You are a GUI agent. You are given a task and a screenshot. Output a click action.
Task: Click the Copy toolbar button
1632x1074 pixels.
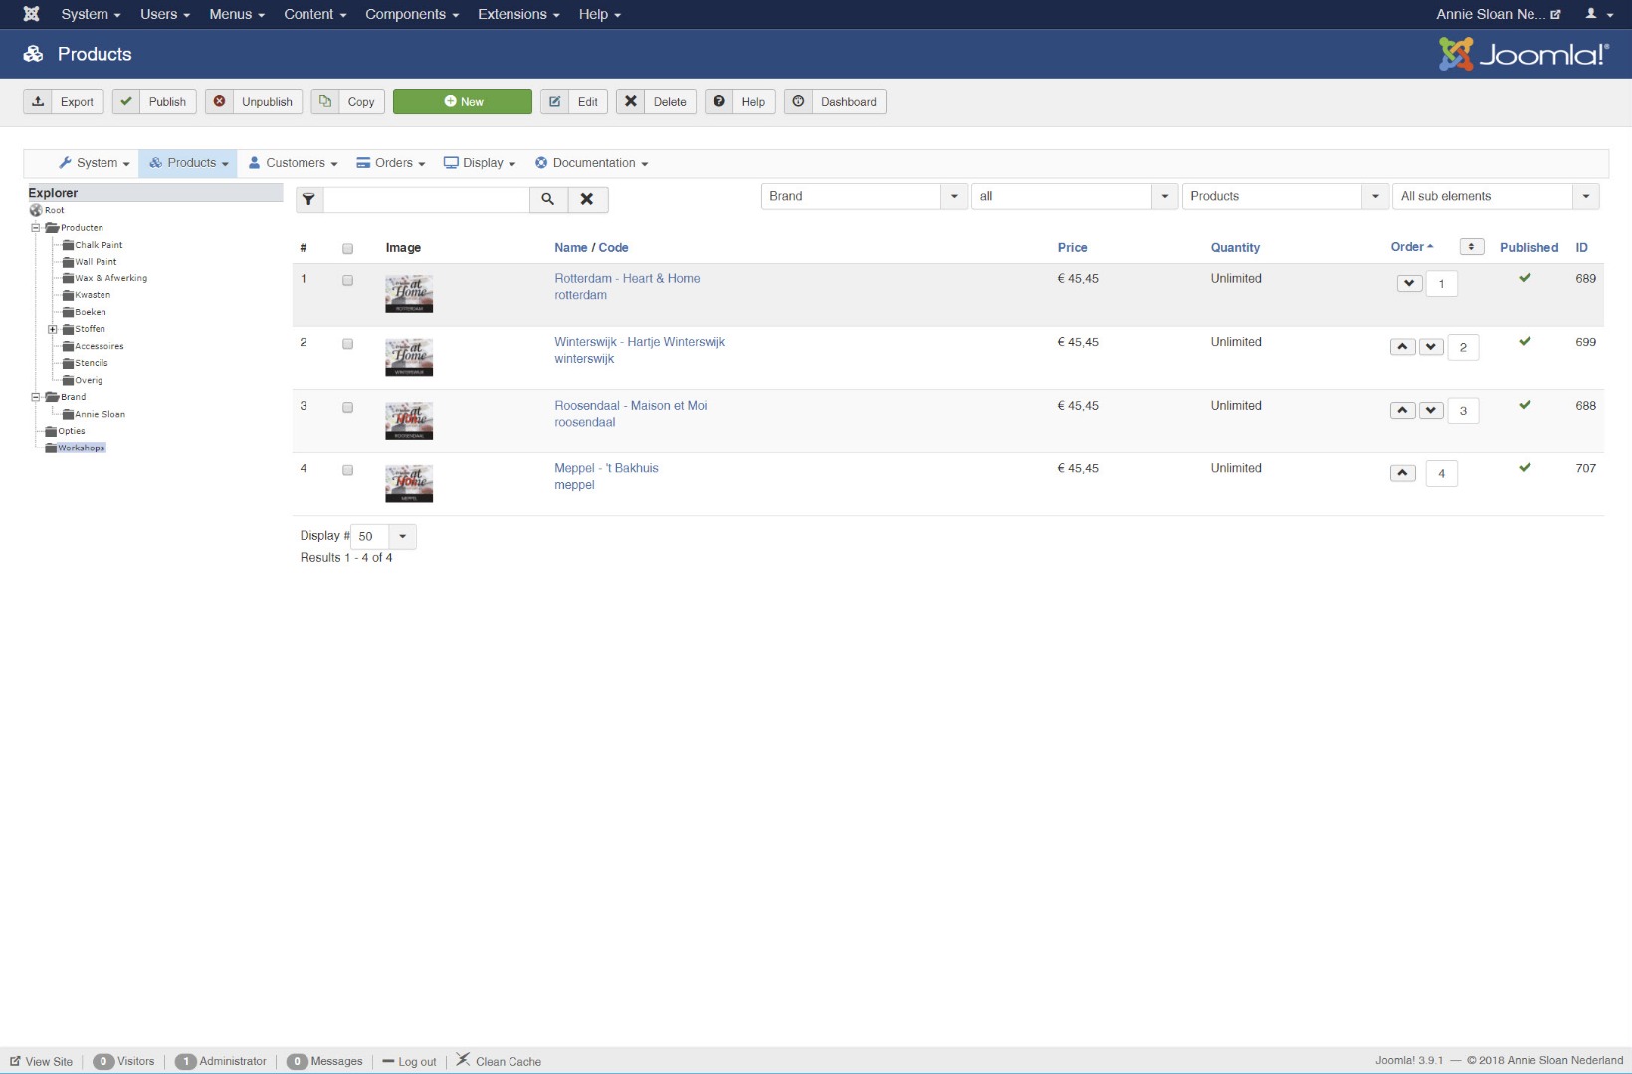(347, 102)
